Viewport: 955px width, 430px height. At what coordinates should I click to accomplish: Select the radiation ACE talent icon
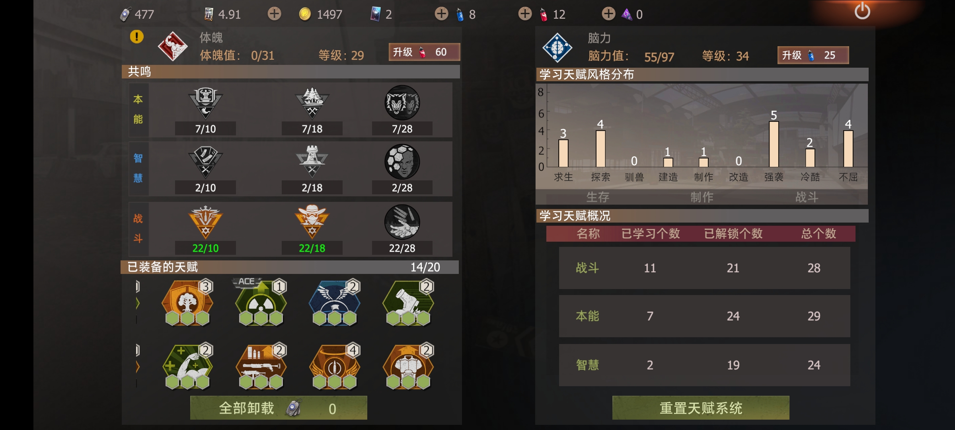(261, 303)
